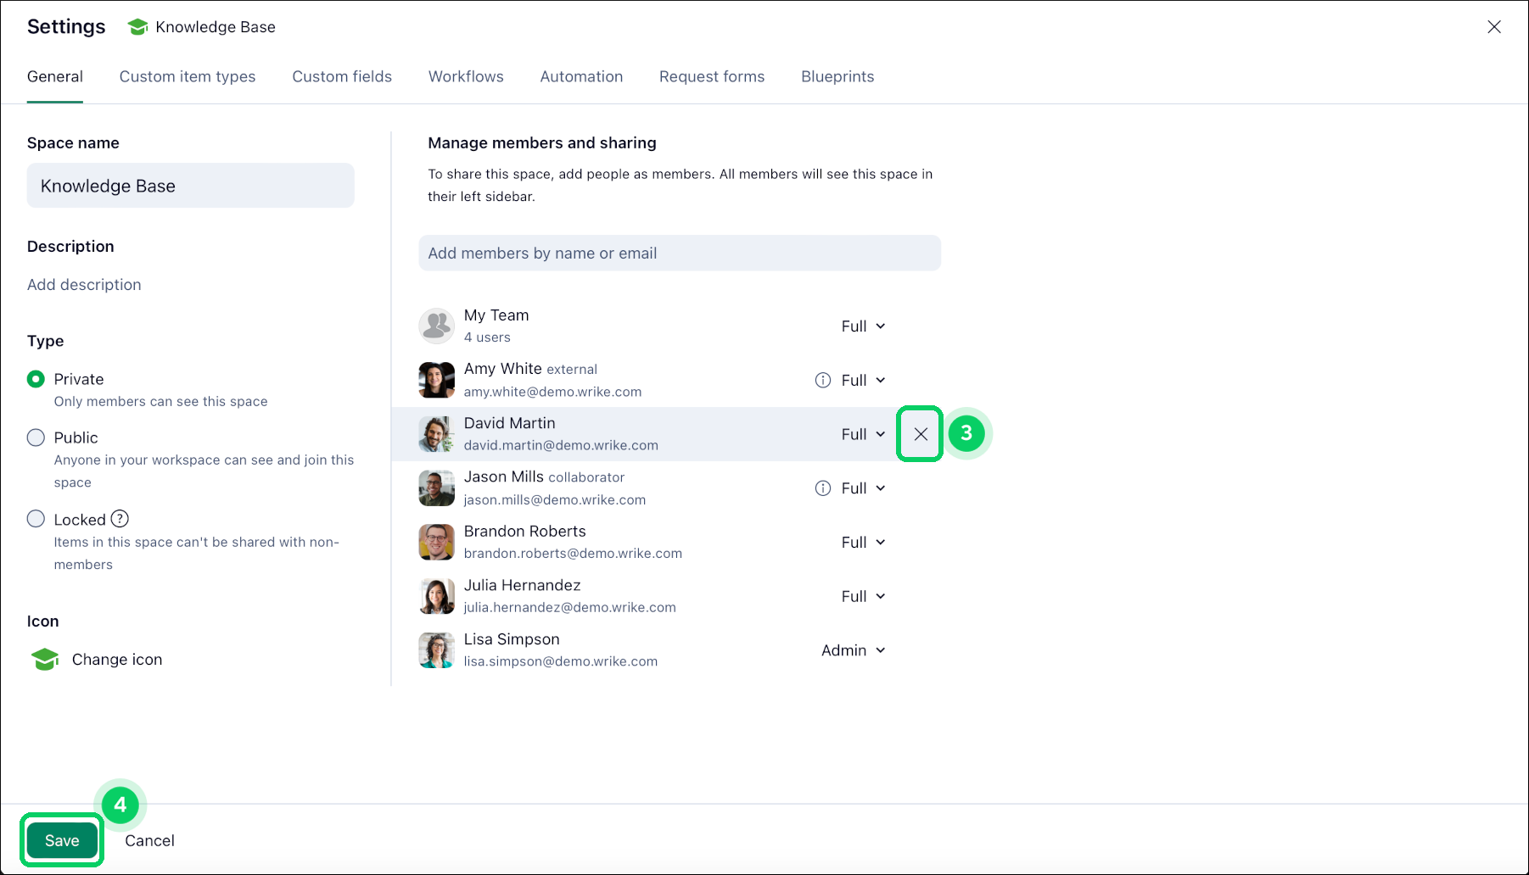Click the My Team group avatar
Image resolution: width=1529 pixels, height=875 pixels.
tap(436, 326)
